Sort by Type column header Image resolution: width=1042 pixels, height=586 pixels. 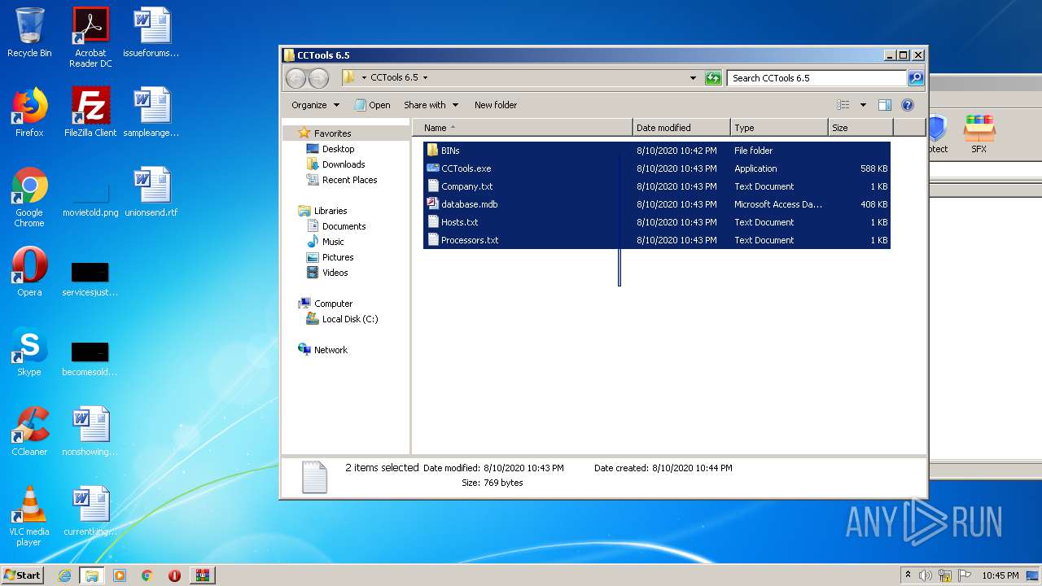[x=779, y=128]
